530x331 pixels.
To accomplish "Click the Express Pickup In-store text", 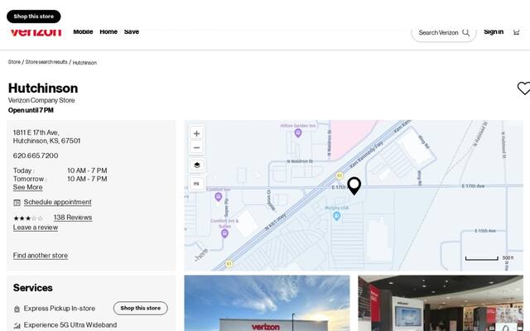I will [59, 309].
